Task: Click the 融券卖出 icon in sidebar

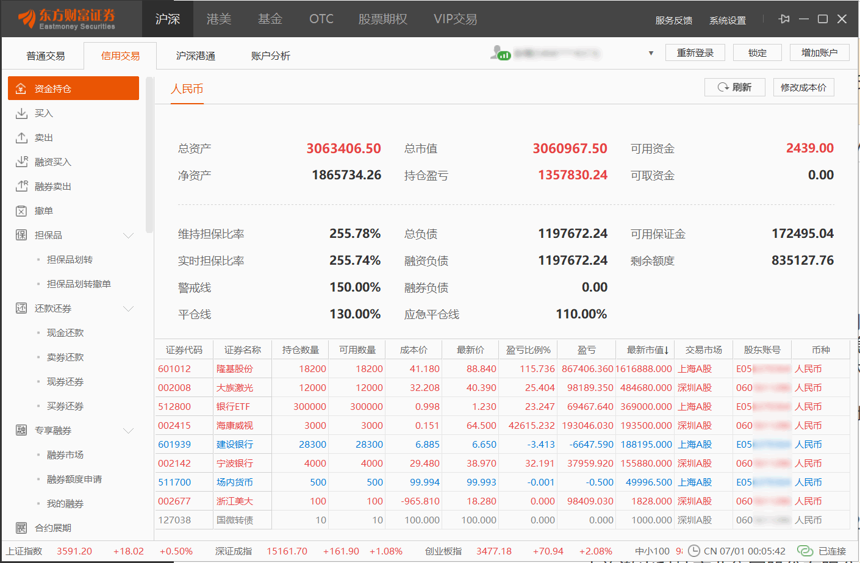Action: [x=21, y=186]
